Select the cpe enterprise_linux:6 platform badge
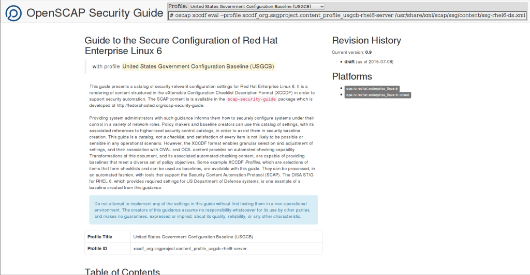The width and height of the screenshot is (530, 275). coord(372,89)
